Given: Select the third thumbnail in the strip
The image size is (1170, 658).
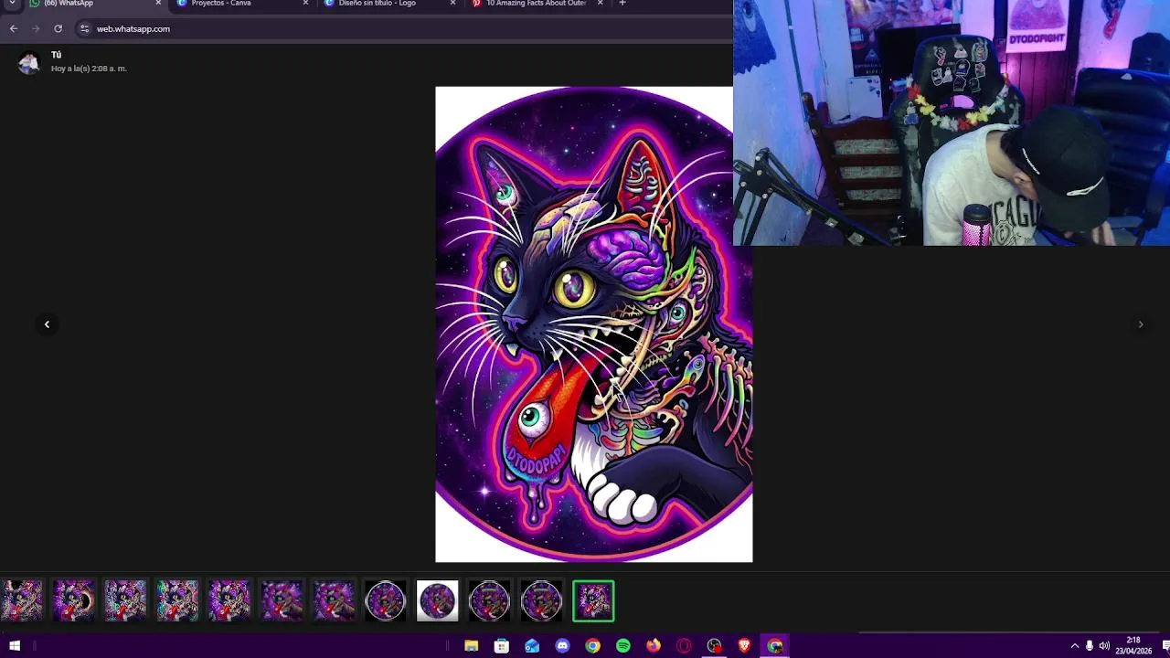Looking at the screenshot, I should 125,601.
